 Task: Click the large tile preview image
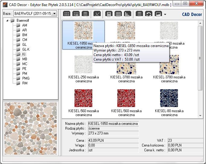coord(31,128)
